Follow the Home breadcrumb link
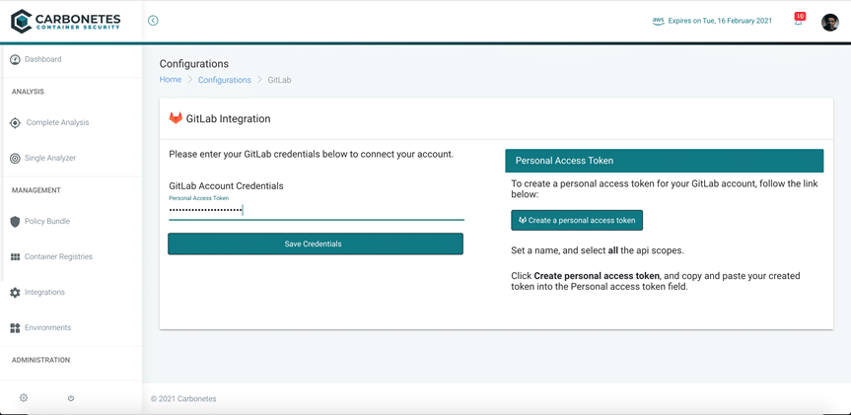851x415 pixels. 171,80
